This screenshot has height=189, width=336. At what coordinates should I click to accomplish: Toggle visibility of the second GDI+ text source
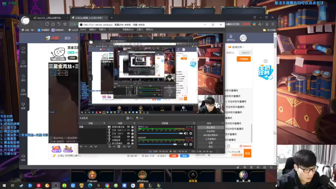(129, 133)
